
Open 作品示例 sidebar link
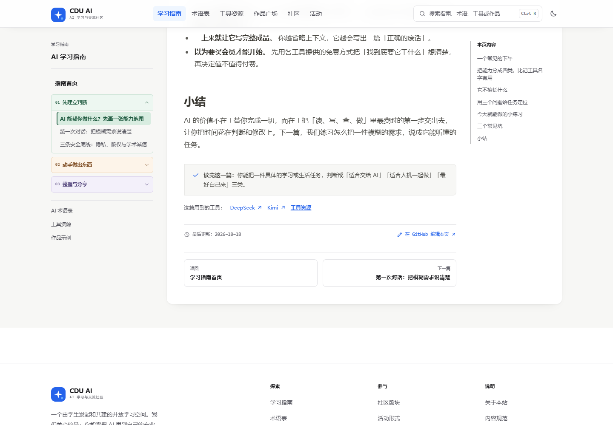click(61, 238)
